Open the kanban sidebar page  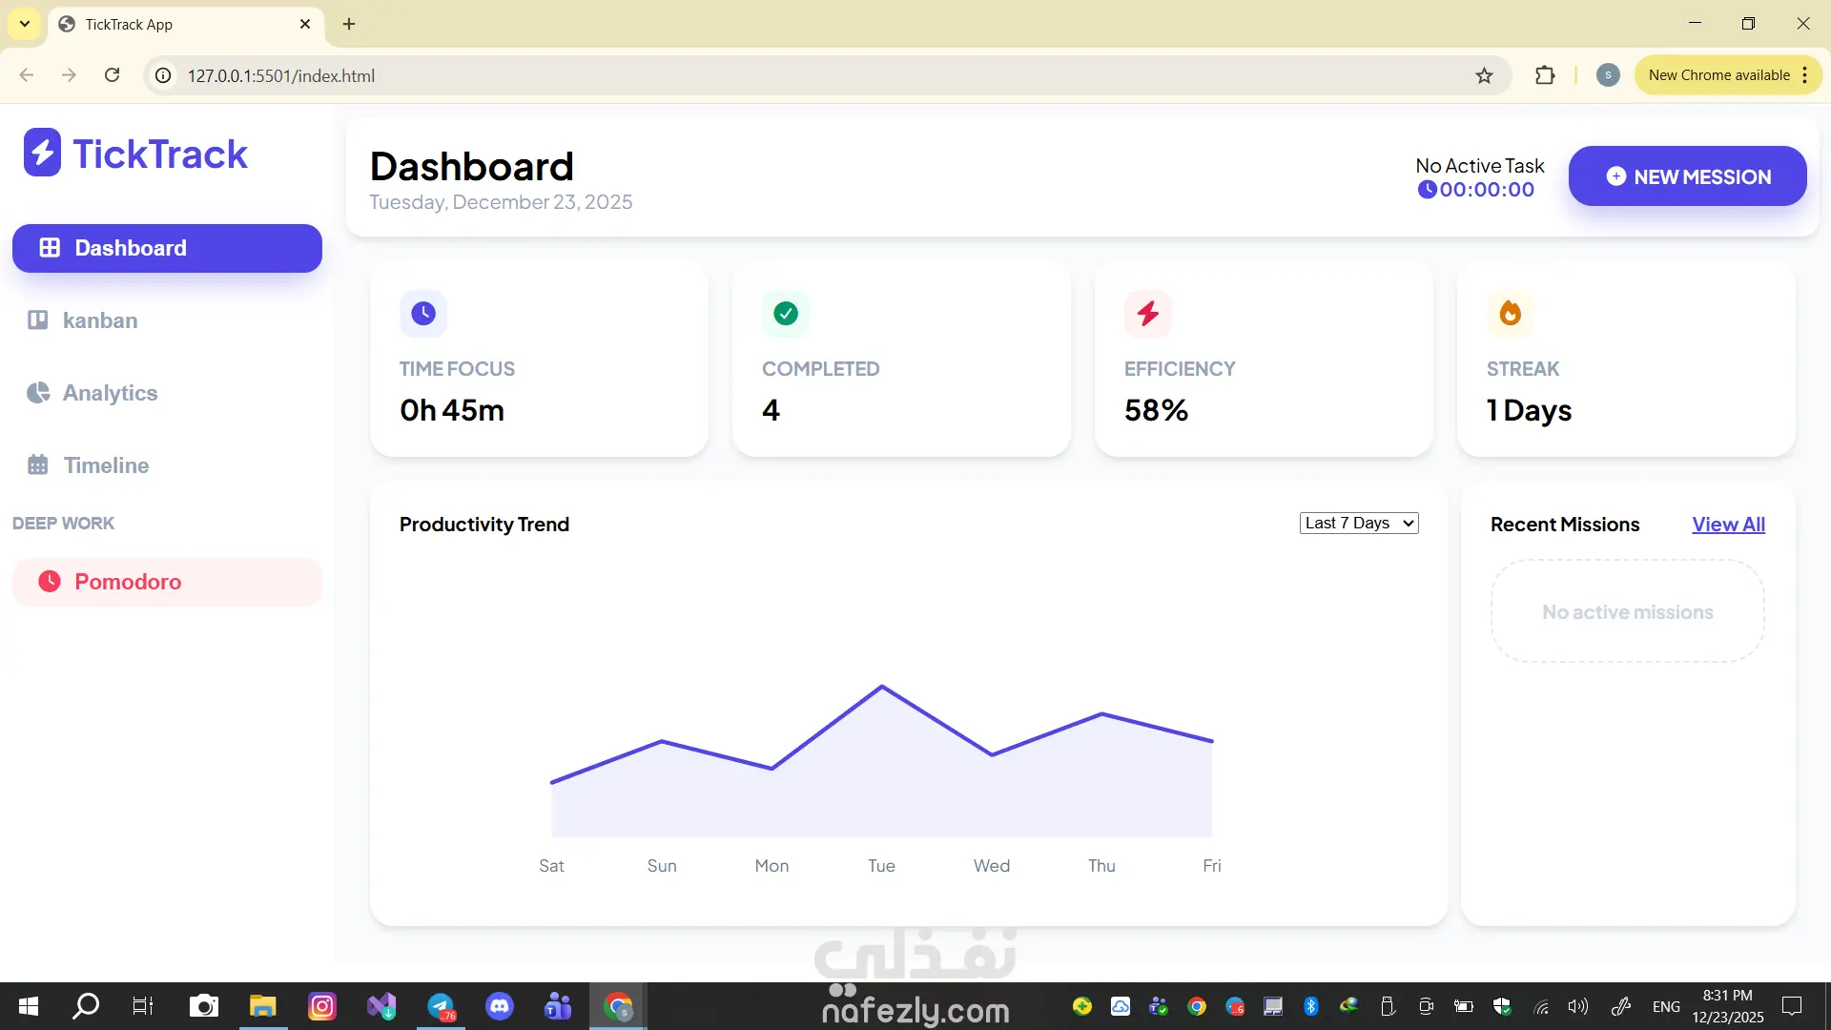pos(99,320)
